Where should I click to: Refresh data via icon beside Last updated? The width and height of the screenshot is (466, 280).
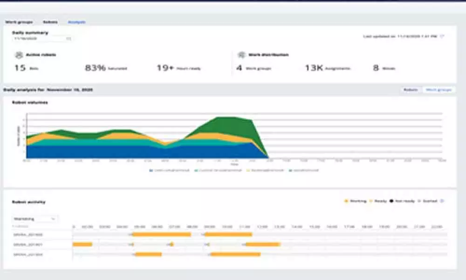click(442, 36)
